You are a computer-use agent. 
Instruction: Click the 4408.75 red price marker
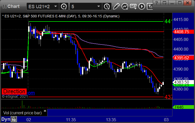pos(183,32)
